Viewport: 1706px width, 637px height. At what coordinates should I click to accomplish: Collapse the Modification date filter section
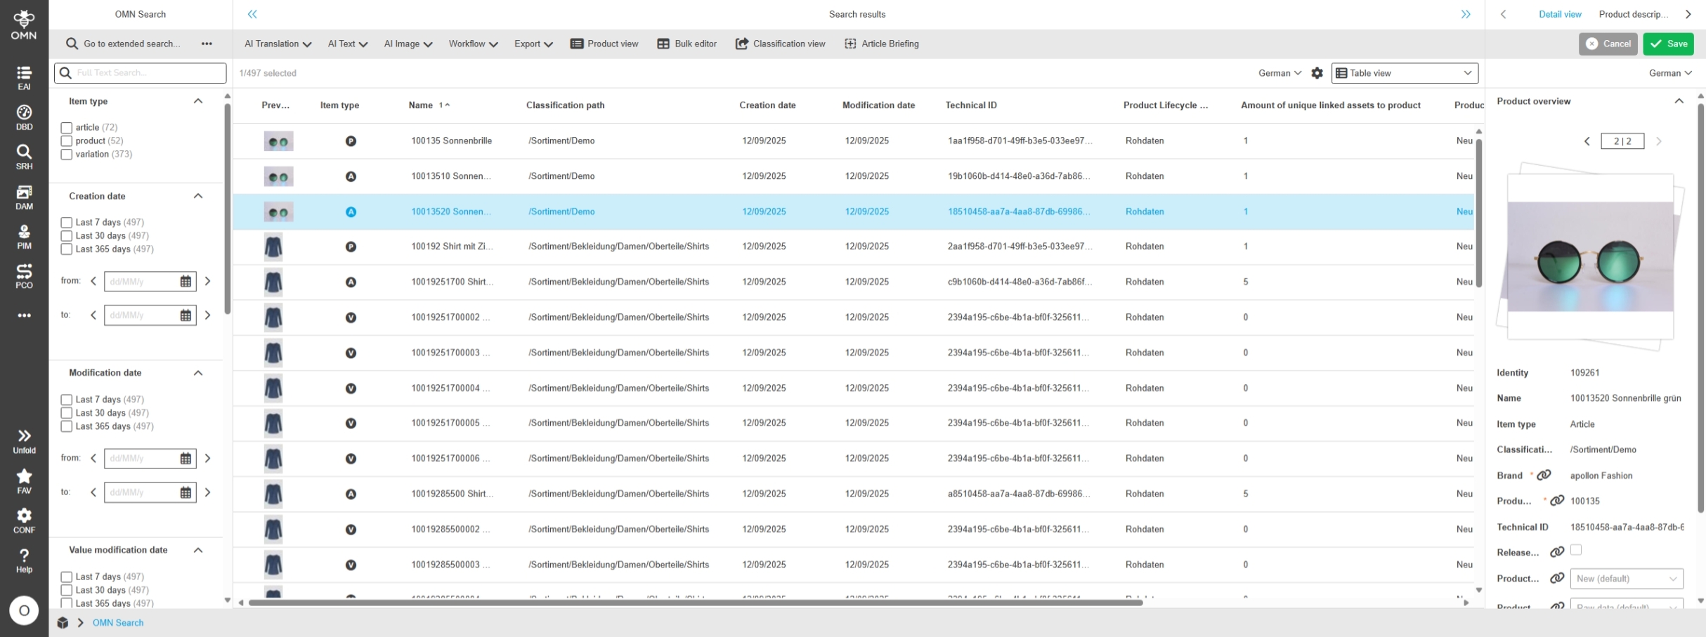(198, 373)
